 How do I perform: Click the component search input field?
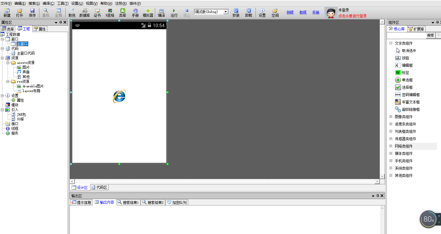click(x=407, y=35)
